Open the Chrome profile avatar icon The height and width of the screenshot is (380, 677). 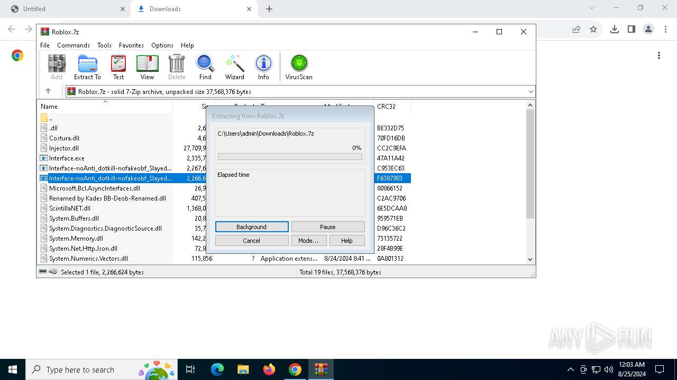coord(648,29)
